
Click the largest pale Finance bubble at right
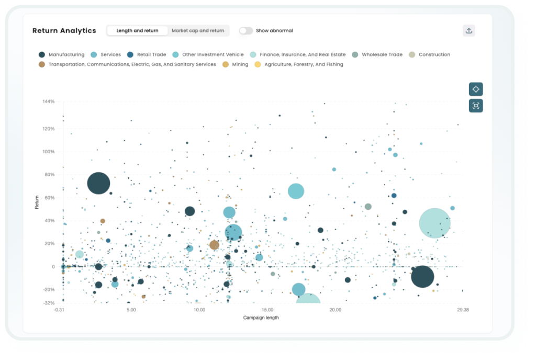pyautogui.click(x=434, y=223)
